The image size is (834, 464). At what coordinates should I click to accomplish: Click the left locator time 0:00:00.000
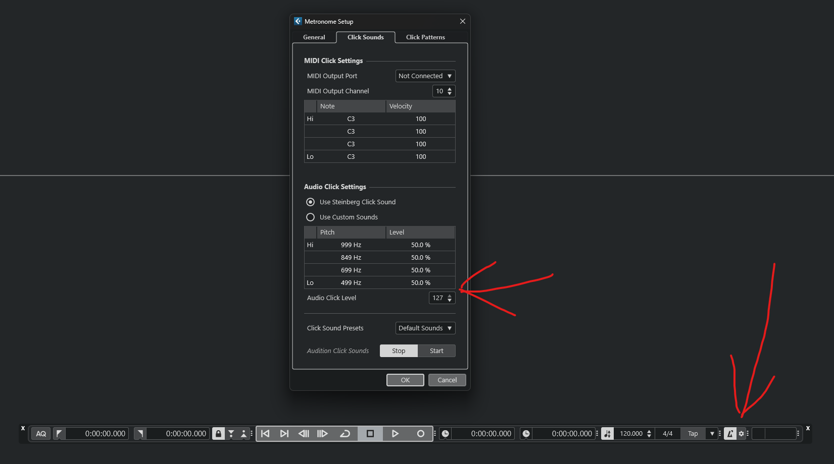(97, 434)
